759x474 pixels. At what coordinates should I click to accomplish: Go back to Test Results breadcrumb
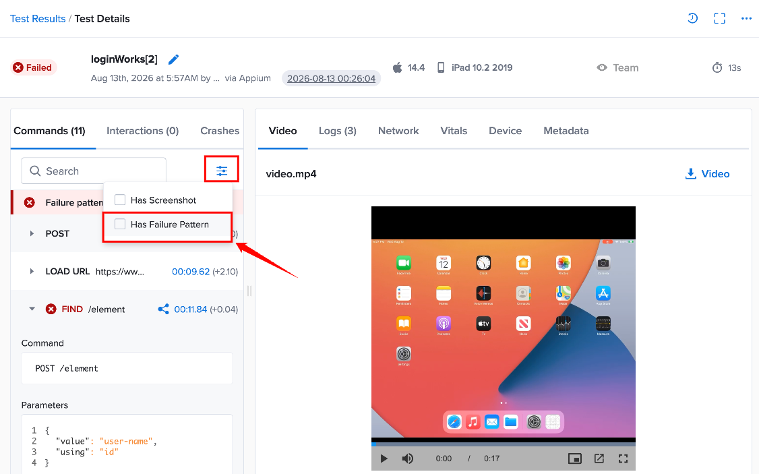(38, 18)
